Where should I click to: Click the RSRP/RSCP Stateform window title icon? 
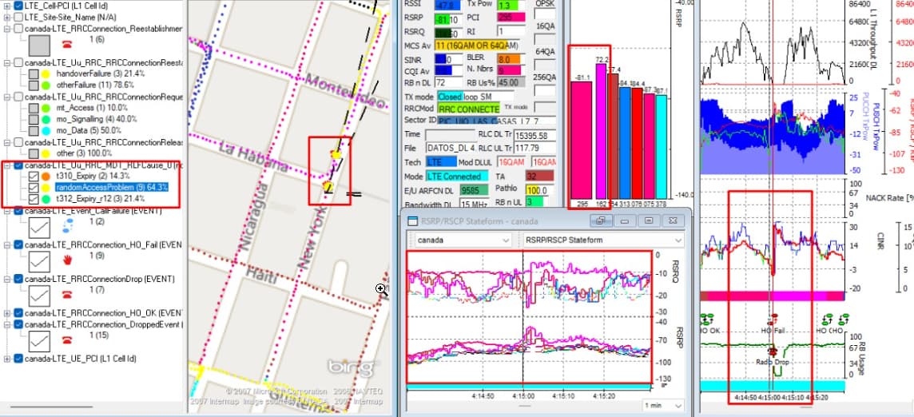point(413,220)
